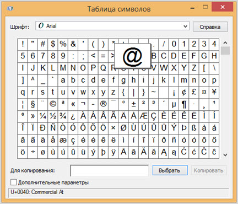Click the Выбрать button
The height and width of the screenshot is (204, 238).
click(170, 170)
